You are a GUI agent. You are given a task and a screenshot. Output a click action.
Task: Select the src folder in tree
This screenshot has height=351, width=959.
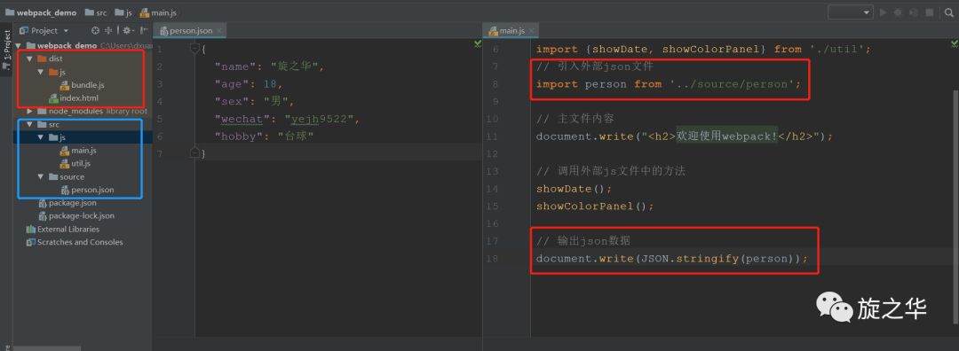coord(48,124)
